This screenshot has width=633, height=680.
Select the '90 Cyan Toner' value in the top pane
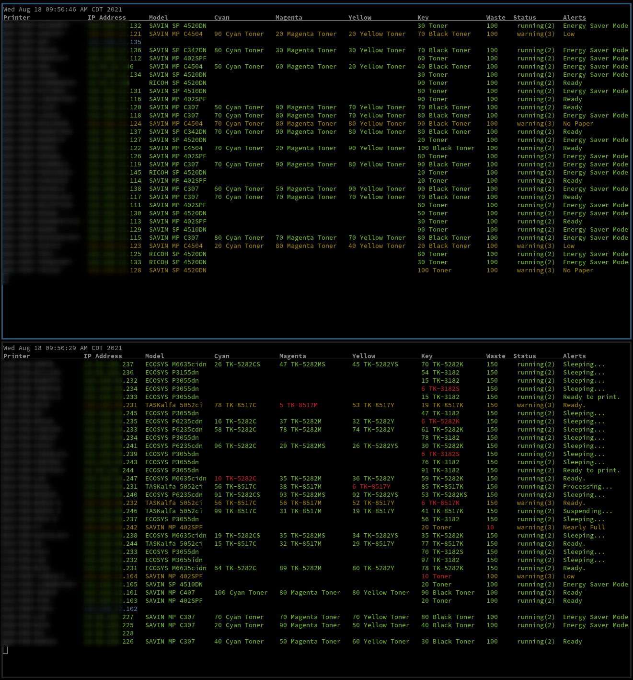[239, 34]
